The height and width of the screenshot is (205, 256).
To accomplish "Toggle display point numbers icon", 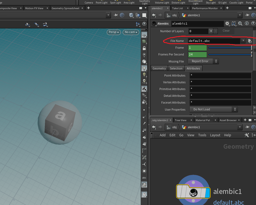I will pyautogui.click(x=144, y=130).
